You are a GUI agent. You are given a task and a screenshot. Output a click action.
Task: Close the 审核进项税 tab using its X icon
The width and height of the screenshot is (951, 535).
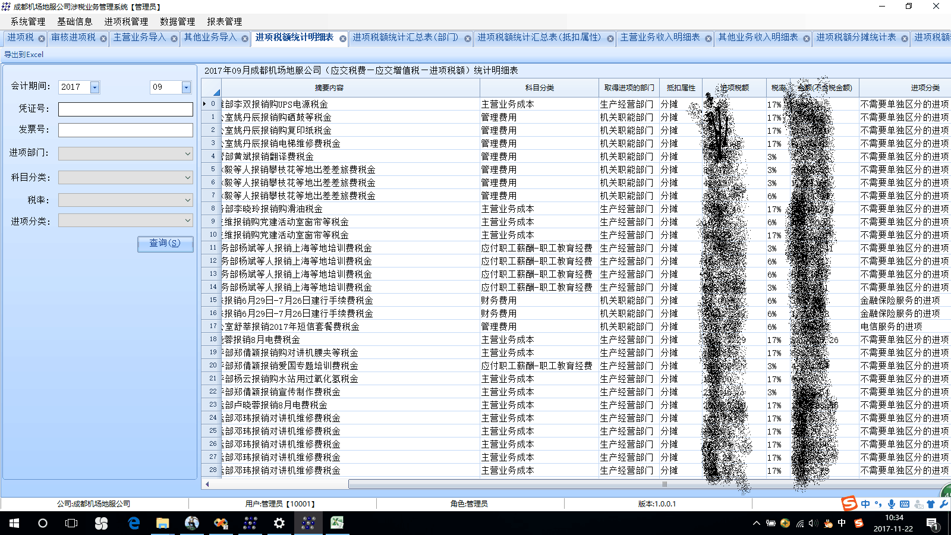pos(103,39)
